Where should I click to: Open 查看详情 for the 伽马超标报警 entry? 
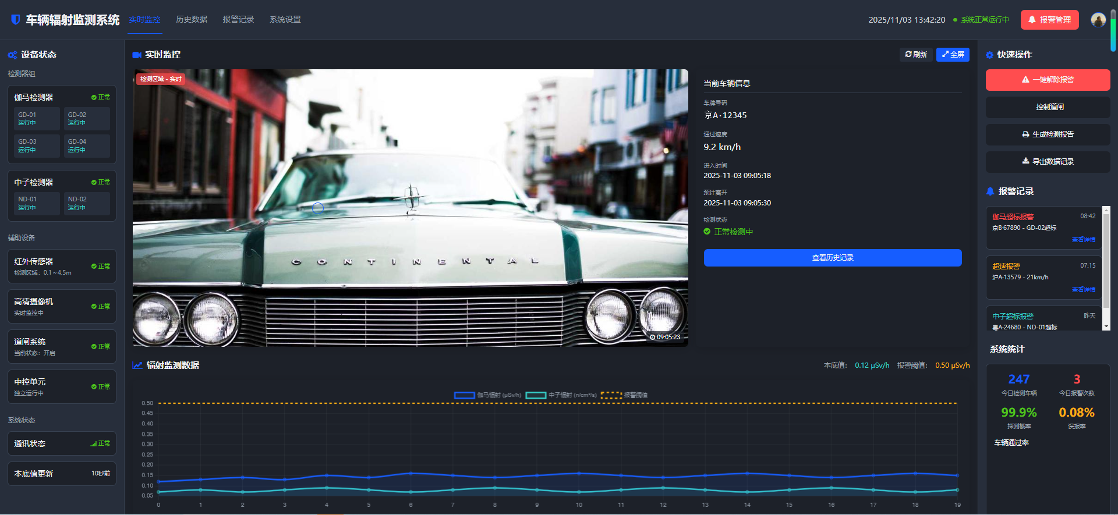pos(1083,240)
